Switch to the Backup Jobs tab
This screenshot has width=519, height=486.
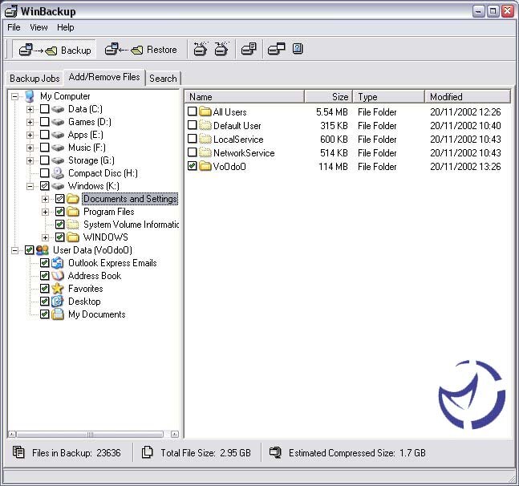point(34,79)
